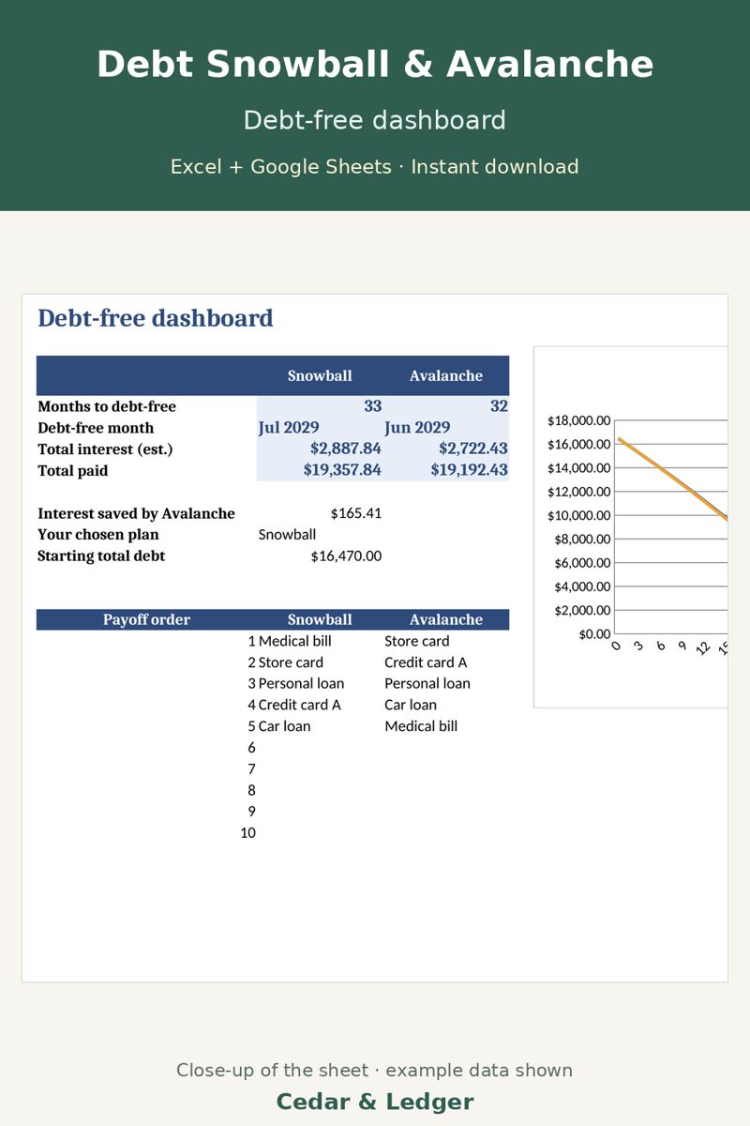Click the Cedar & Ledger brand name
The width and height of the screenshot is (750, 1126).
[x=375, y=1102]
